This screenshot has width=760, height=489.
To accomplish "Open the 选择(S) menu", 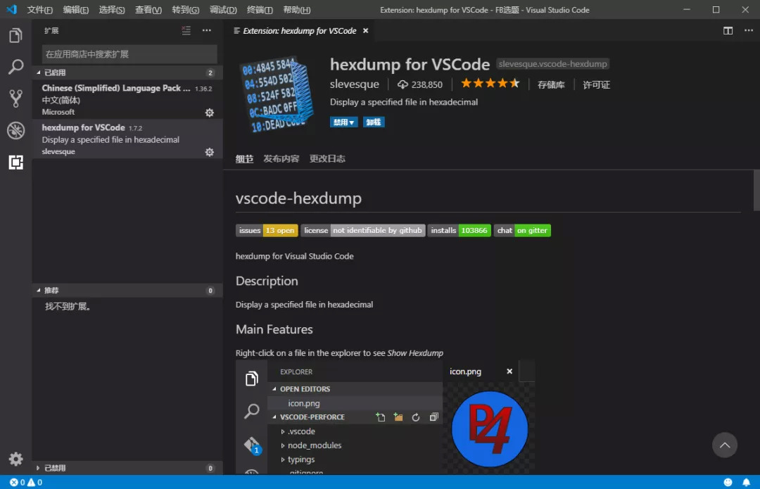I will 112,10.
